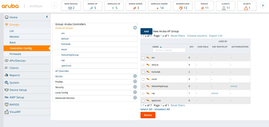Click the Name filter input field
Screen dimensions: 269x127
pos(169,50)
